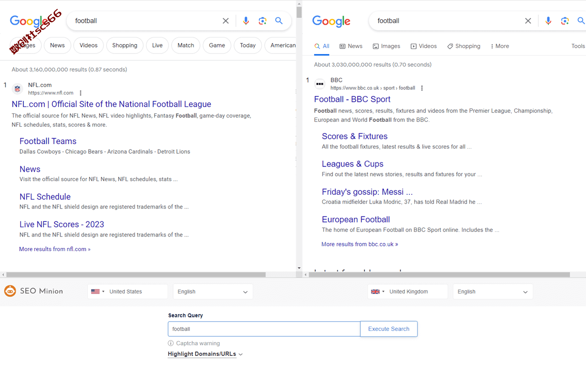Click the SEO Minion Search Query field
Image resolution: width=586 pixels, height=366 pixels.
[x=264, y=329]
